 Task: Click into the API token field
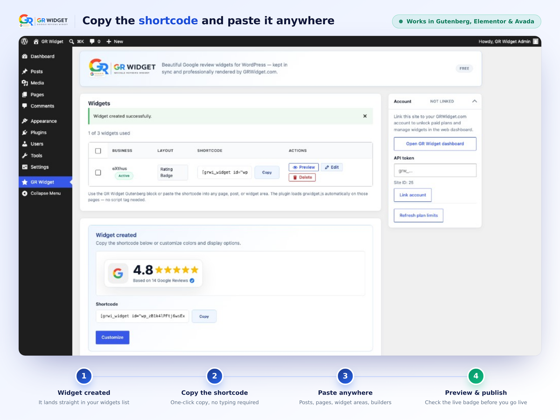(435, 170)
